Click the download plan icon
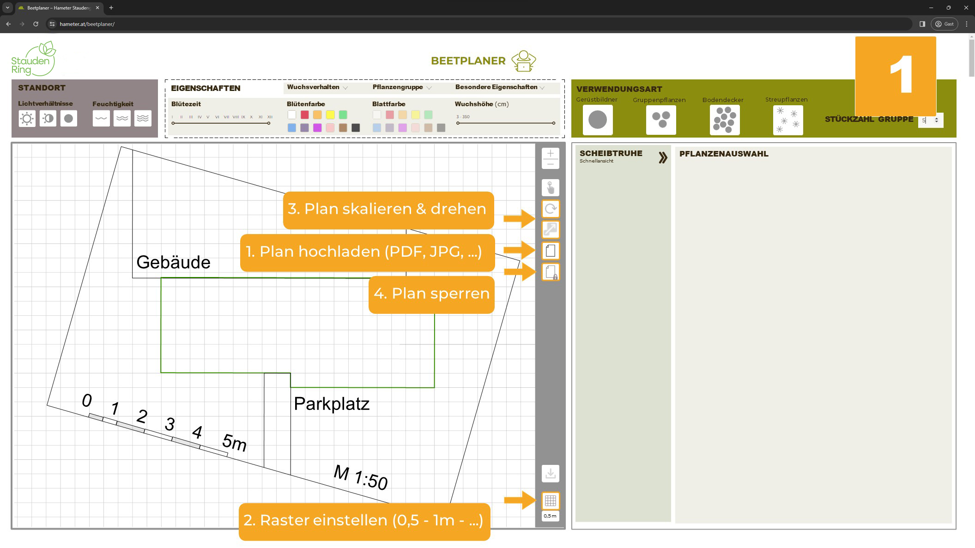The width and height of the screenshot is (975, 548). tap(550, 474)
